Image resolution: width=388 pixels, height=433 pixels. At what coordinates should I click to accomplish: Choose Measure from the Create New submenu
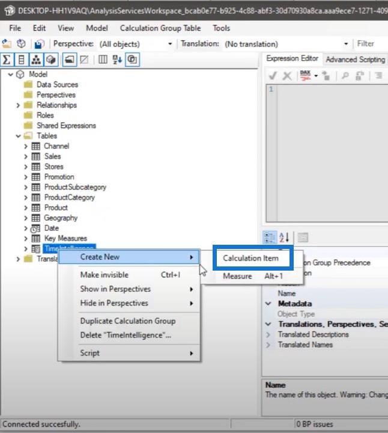coord(253,276)
